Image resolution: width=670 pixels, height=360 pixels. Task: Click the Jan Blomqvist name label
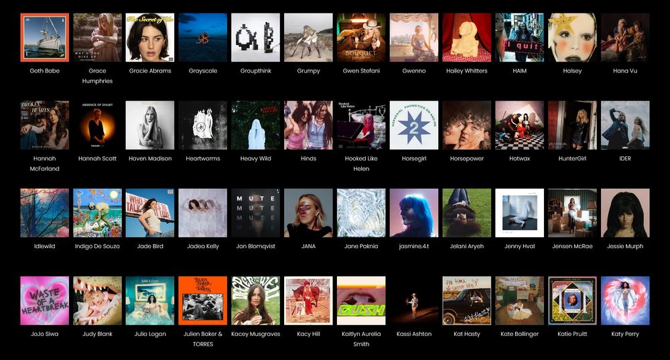pyautogui.click(x=255, y=246)
